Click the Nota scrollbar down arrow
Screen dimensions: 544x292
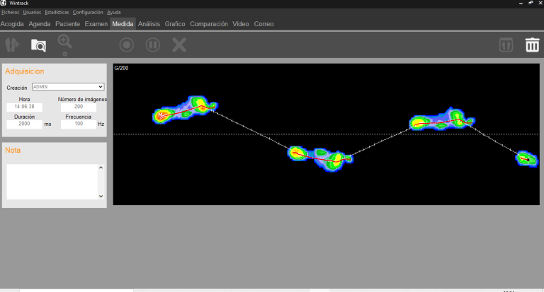[x=101, y=196]
